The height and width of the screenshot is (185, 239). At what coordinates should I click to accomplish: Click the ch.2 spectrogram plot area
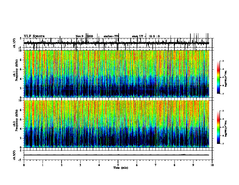click(x=116, y=124)
